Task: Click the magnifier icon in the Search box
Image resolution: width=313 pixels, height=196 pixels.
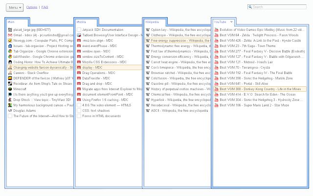Action: pyautogui.click(x=250, y=7)
